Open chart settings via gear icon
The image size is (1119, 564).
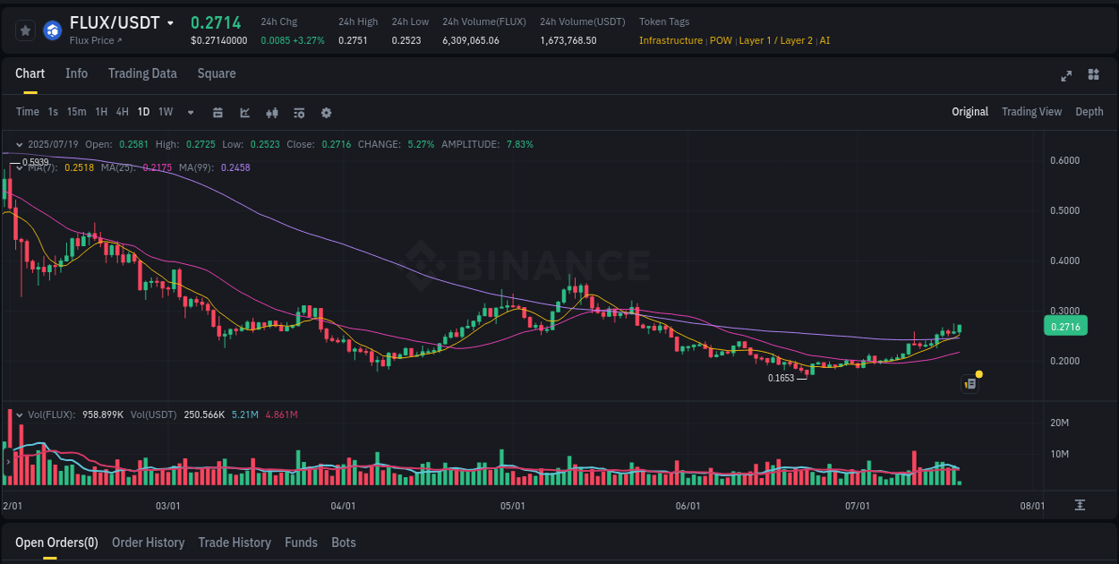(326, 112)
